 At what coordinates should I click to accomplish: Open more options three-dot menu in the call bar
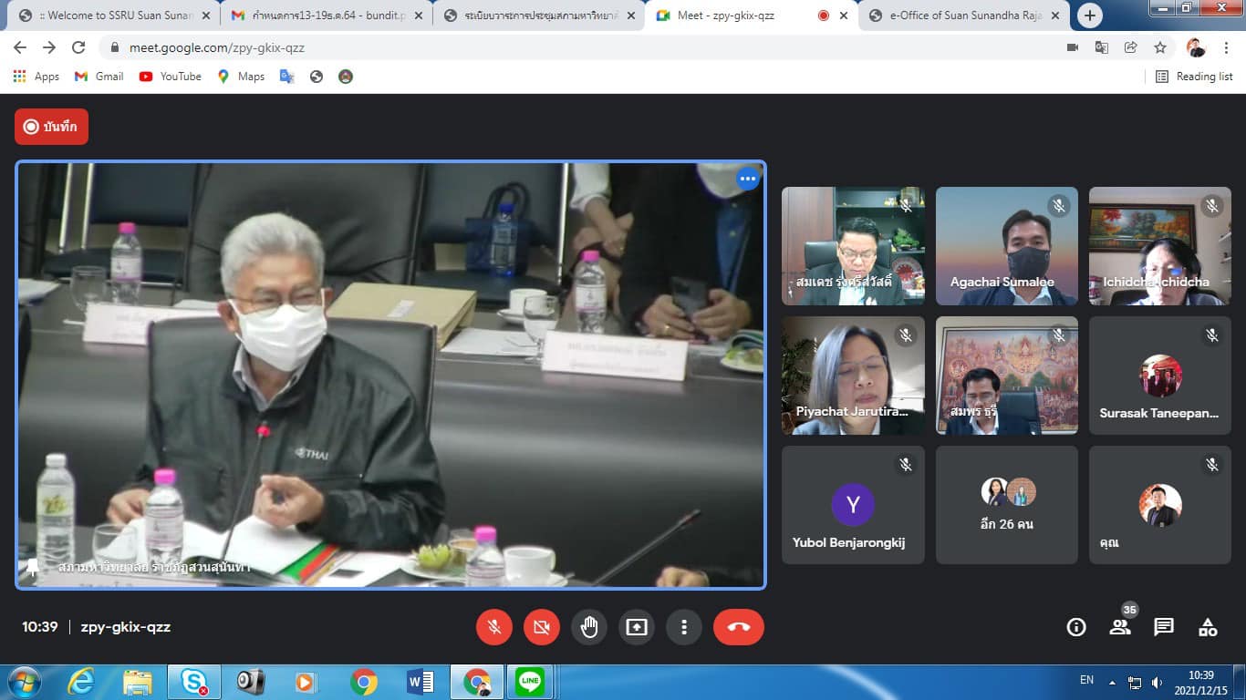pyautogui.click(x=683, y=627)
